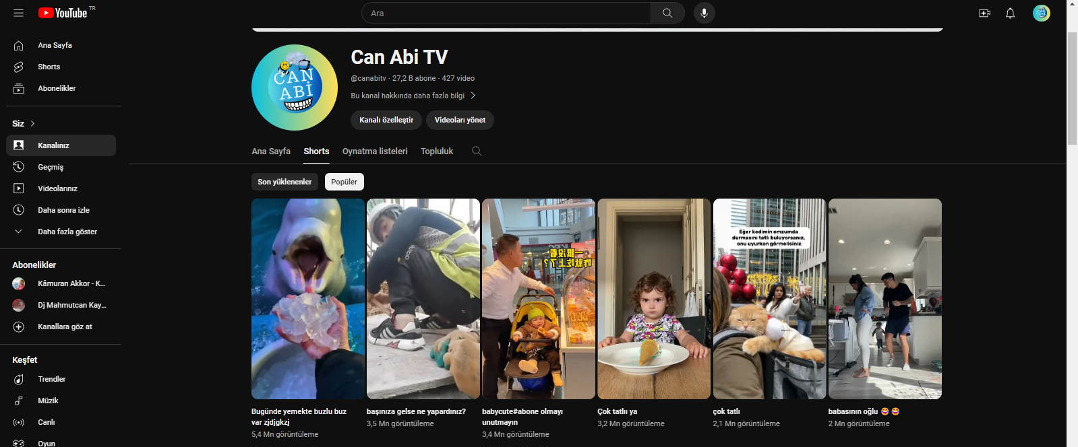Open Daha sonra izle list
The height and width of the screenshot is (447, 1078).
coord(61,210)
